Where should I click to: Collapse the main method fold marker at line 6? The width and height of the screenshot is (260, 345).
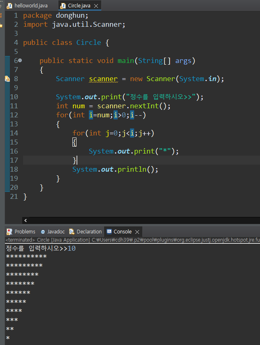click(x=20, y=60)
